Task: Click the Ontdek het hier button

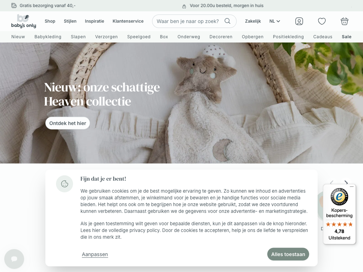Action: tap(68, 123)
